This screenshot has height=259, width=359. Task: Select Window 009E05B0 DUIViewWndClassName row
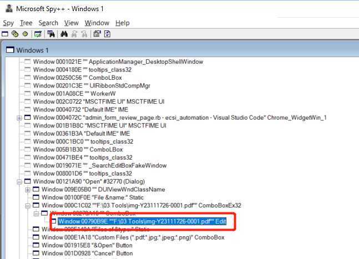click(x=103, y=190)
